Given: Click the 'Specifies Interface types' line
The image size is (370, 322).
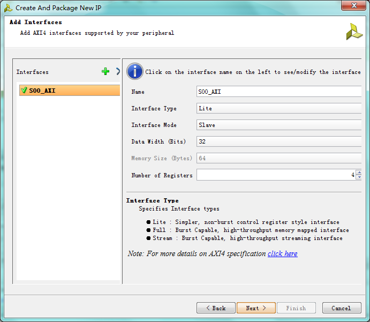Looking at the screenshot, I should pos(179,209).
